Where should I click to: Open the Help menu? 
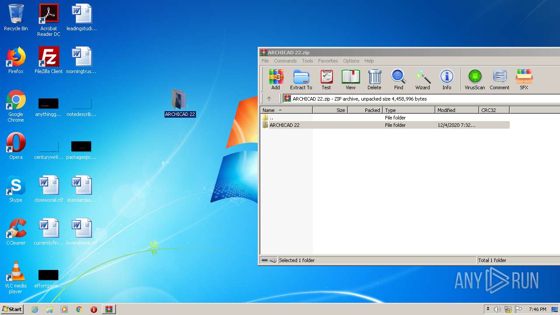369,61
